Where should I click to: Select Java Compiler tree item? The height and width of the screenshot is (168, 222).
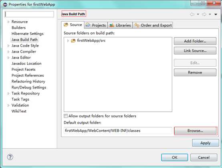(24, 51)
